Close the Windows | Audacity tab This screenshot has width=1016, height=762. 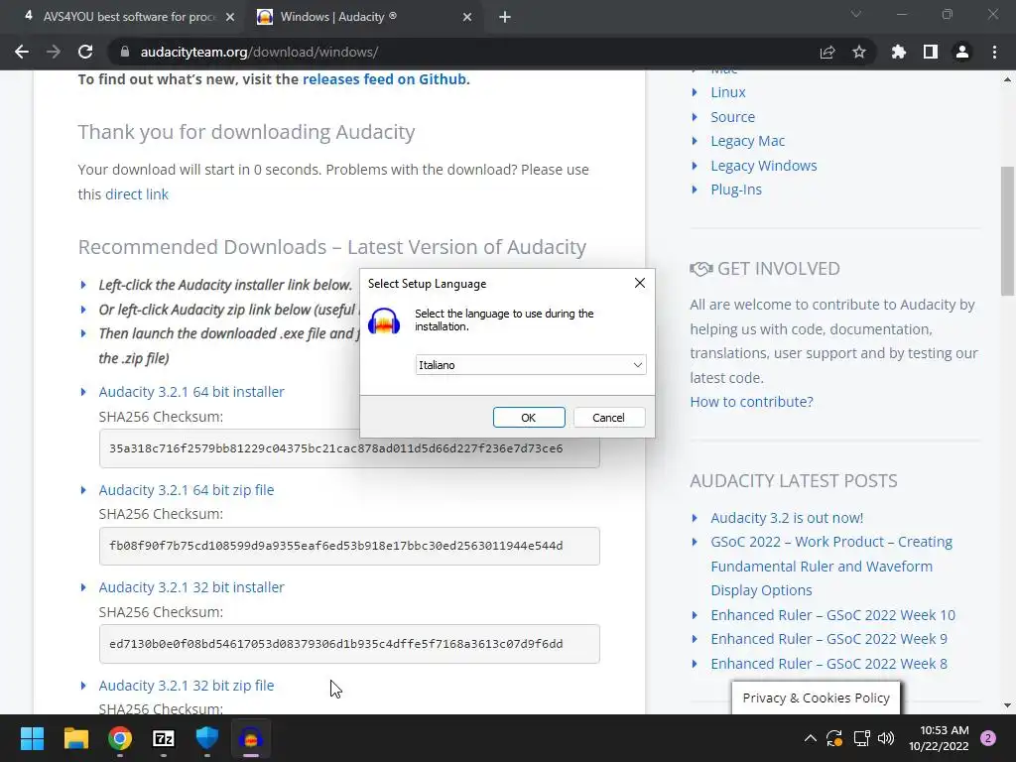[x=467, y=17]
